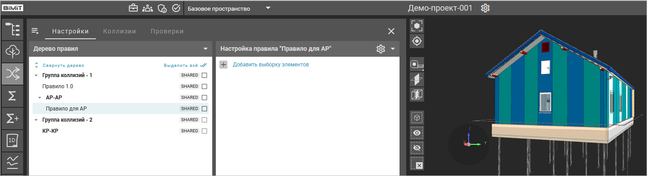The image size is (647, 176).
Task: Activate the section plane tool icon
Action: click(x=417, y=79)
